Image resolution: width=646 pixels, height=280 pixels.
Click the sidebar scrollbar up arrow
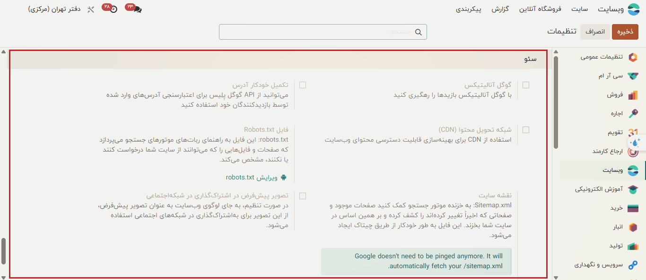[556, 52]
